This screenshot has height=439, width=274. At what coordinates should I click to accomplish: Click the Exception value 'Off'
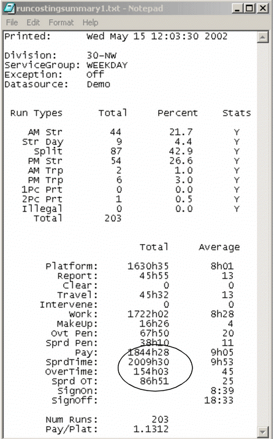(x=95, y=74)
